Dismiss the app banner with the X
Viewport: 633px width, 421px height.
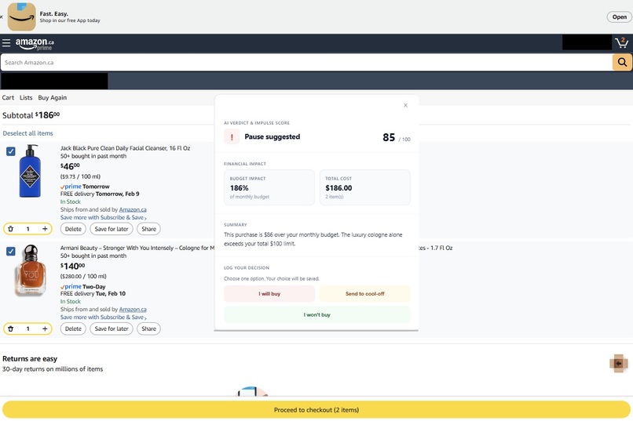[2, 17]
